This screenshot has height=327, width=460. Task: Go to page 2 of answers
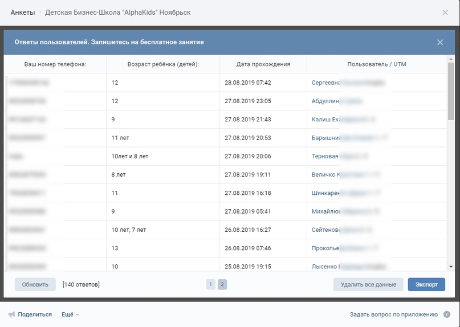pos(222,284)
